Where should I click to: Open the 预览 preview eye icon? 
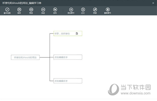point(31,10)
